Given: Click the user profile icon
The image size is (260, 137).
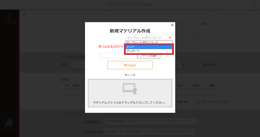Looking at the screenshot, I should [254, 4].
